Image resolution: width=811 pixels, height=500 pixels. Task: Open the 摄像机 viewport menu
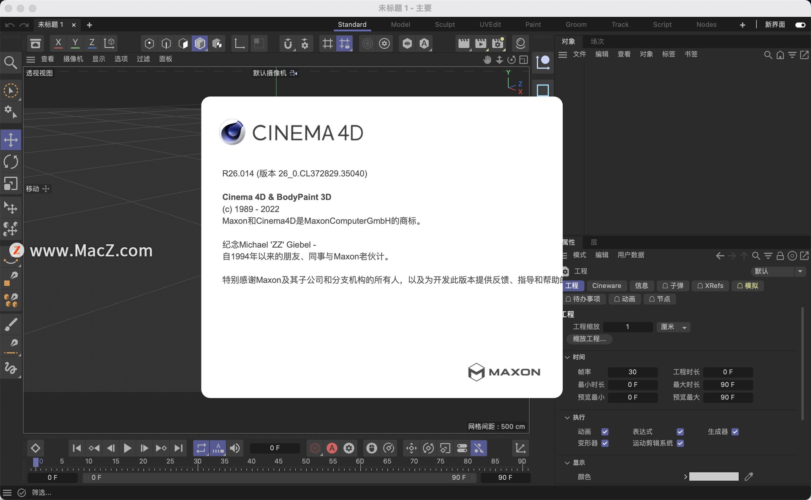coord(73,59)
